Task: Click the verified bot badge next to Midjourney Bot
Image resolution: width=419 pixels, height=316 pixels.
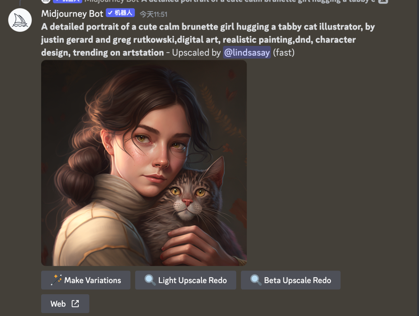Action: (x=120, y=13)
